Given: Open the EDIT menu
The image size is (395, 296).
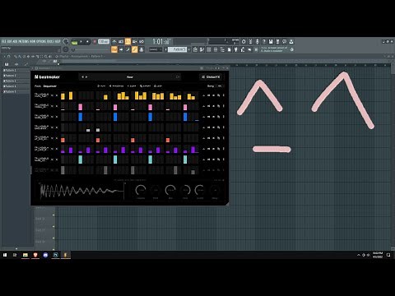Looking at the screenshot, I should point(9,41).
